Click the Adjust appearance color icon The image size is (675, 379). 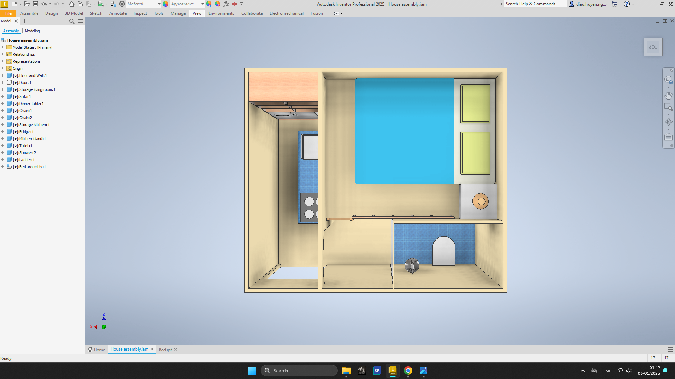point(209,4)
